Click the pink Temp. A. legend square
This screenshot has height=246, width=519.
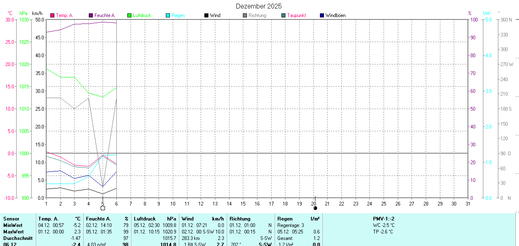(x=52, y=15)
